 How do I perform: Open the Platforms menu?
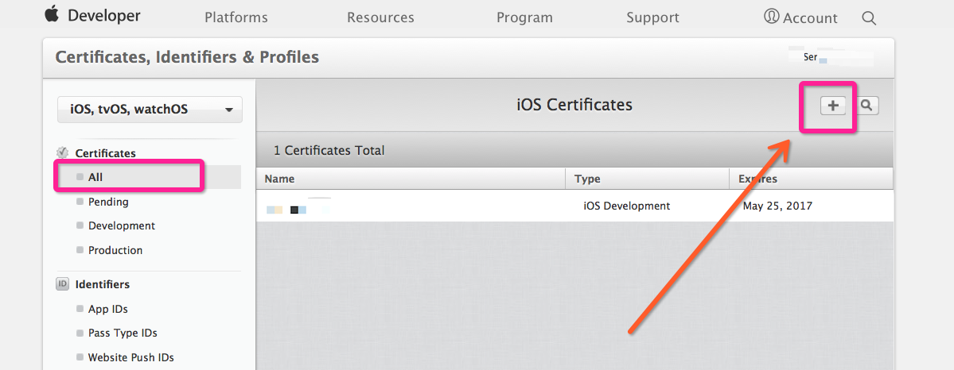[x=236, y=17]
